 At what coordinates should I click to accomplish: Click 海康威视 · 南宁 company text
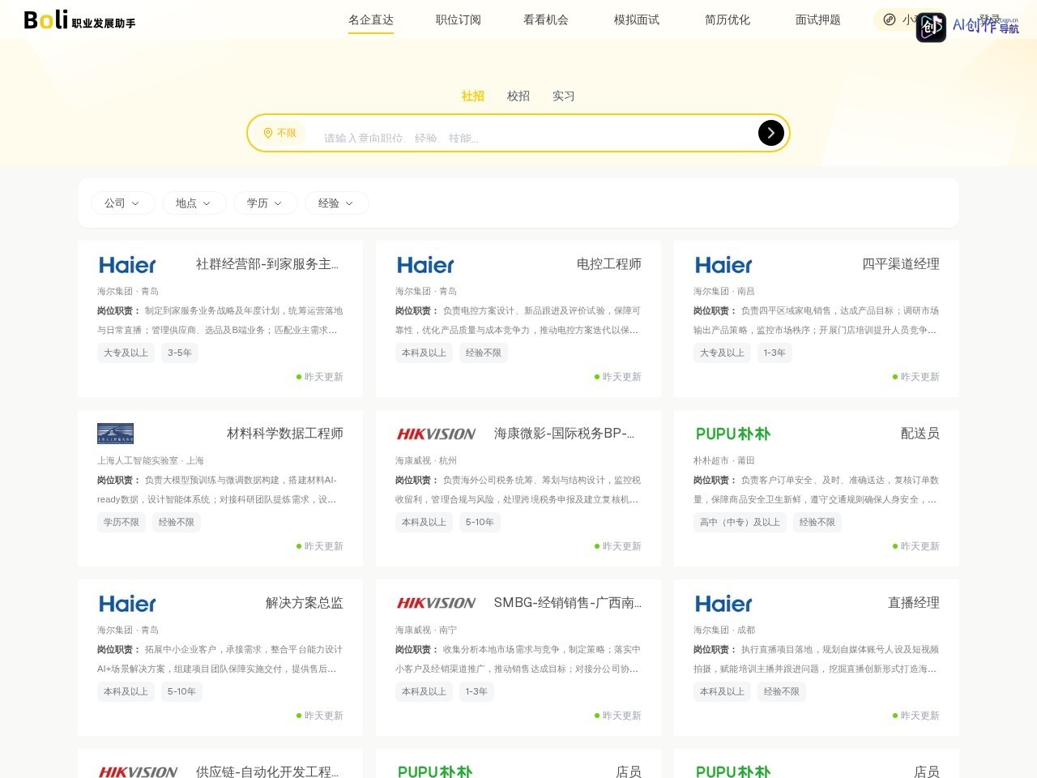pos(426,630)
